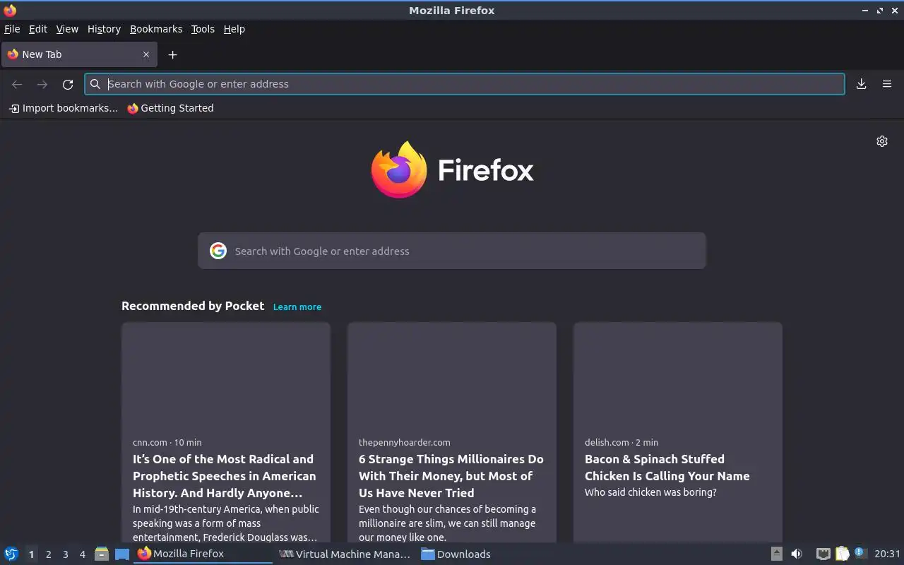Open the Edit menu
The height and width of the screenshot is (565, 904).
38,29
